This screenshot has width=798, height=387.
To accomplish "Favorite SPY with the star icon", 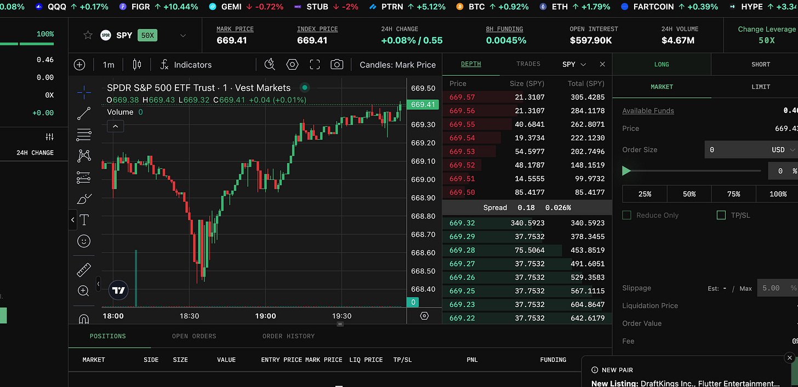I will coord(88,35).
